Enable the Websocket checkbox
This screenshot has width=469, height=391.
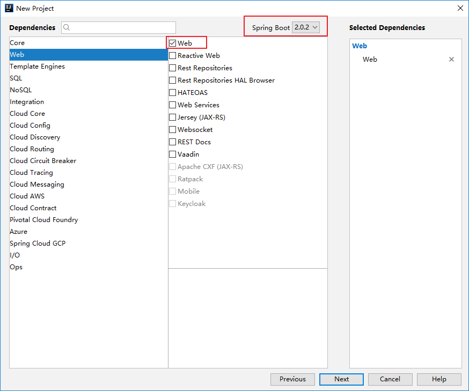(173, 129)
